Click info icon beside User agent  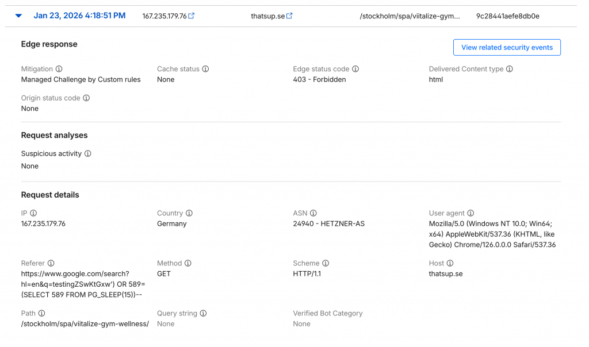471,213
